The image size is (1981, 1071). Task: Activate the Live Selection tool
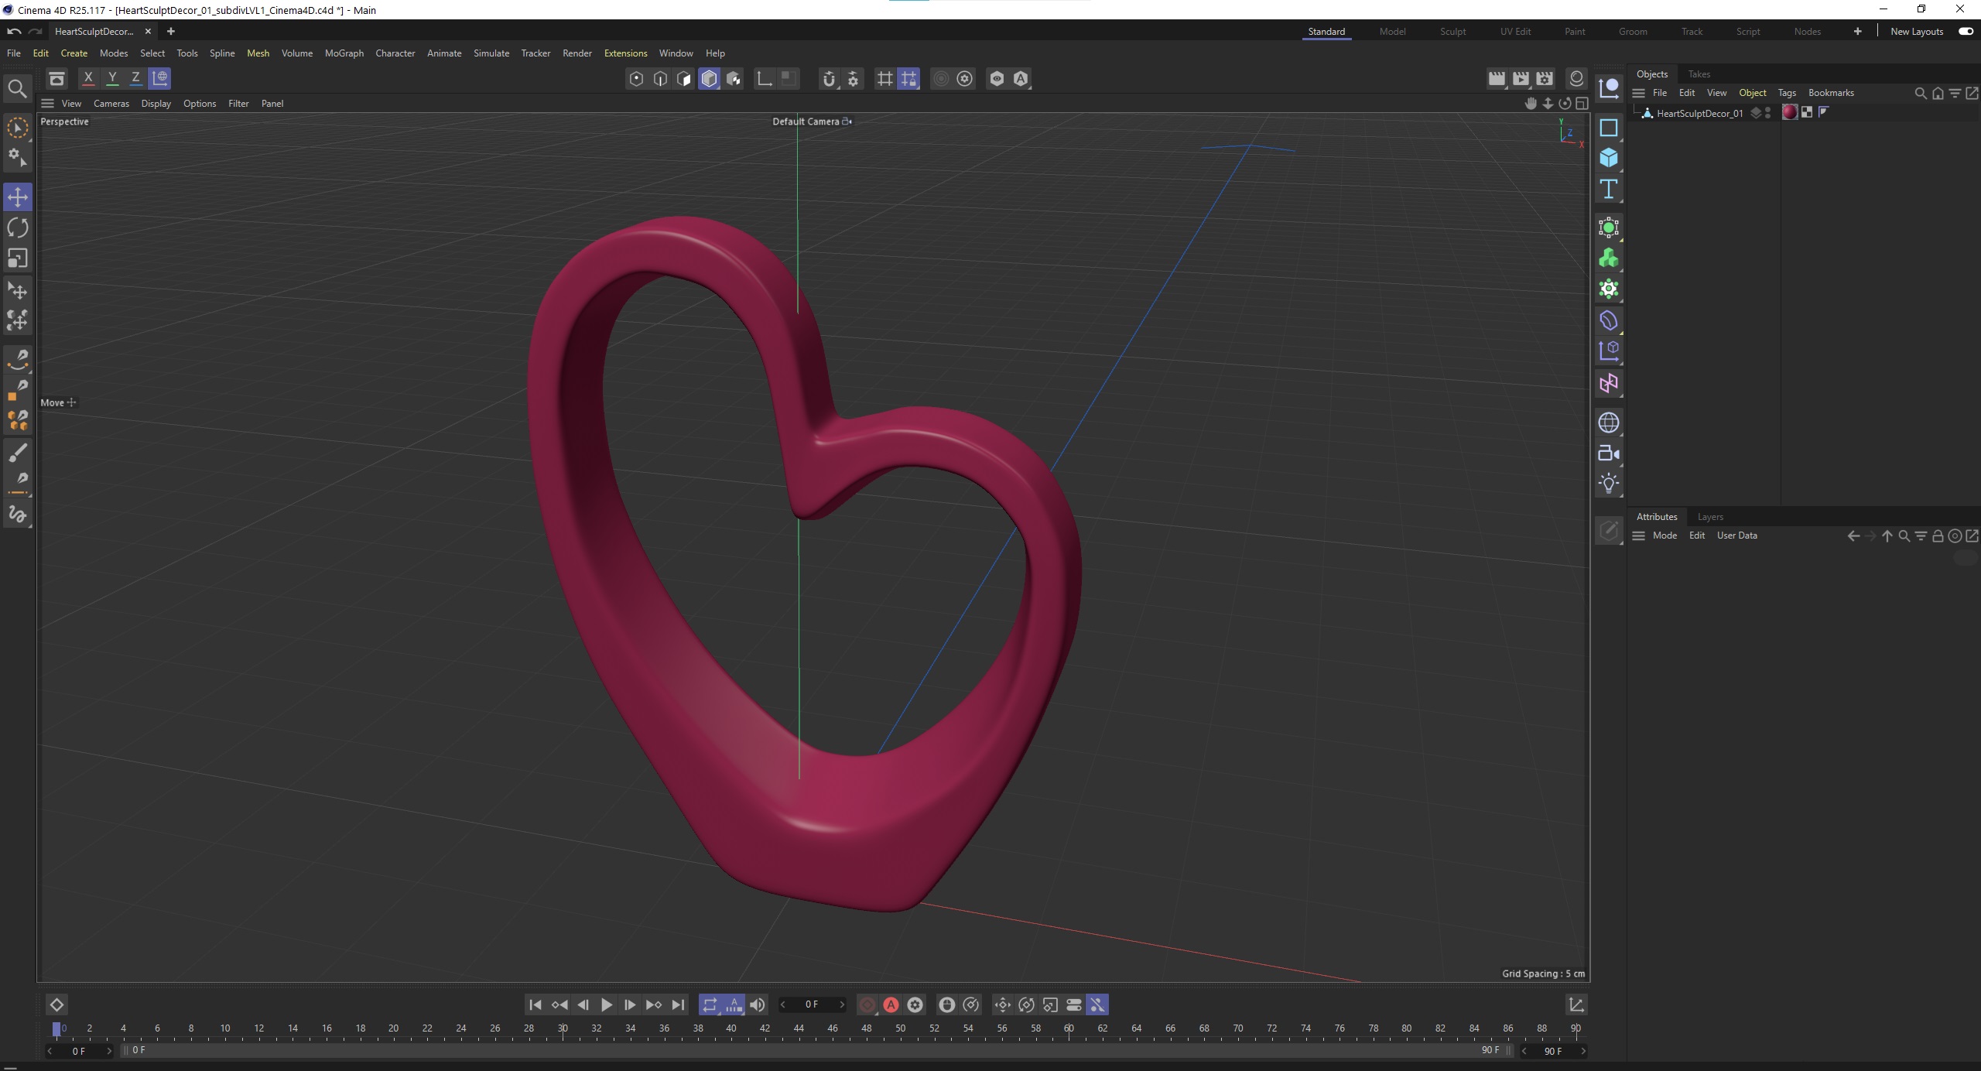point(17,128)
